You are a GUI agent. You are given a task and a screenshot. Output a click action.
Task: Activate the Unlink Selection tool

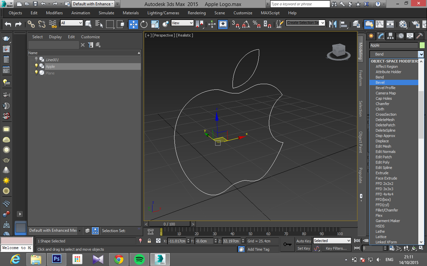[x=42, y=24]
